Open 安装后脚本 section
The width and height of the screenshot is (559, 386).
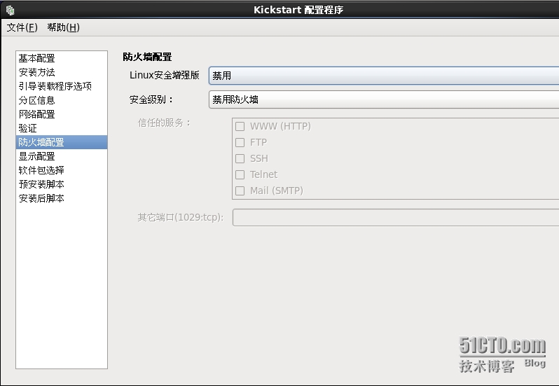(x=62, y=198)
